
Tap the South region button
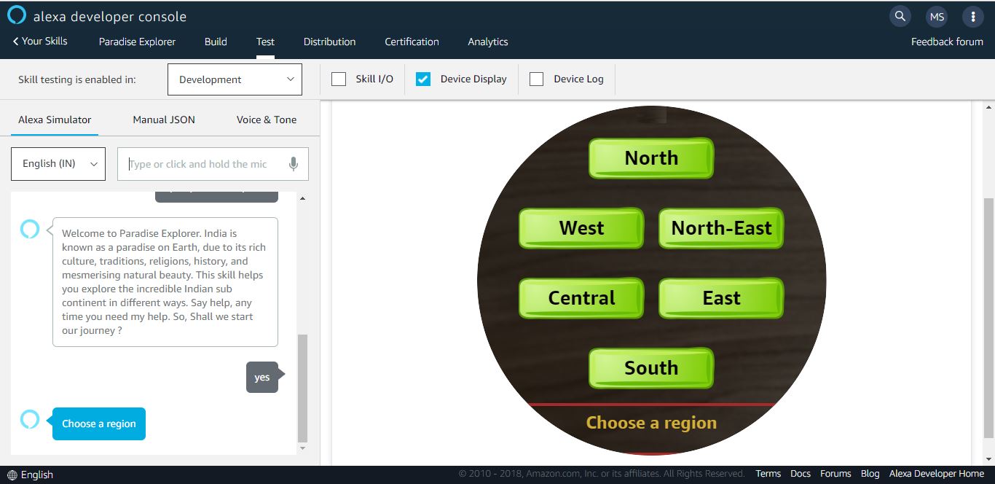tap(651, 368)
